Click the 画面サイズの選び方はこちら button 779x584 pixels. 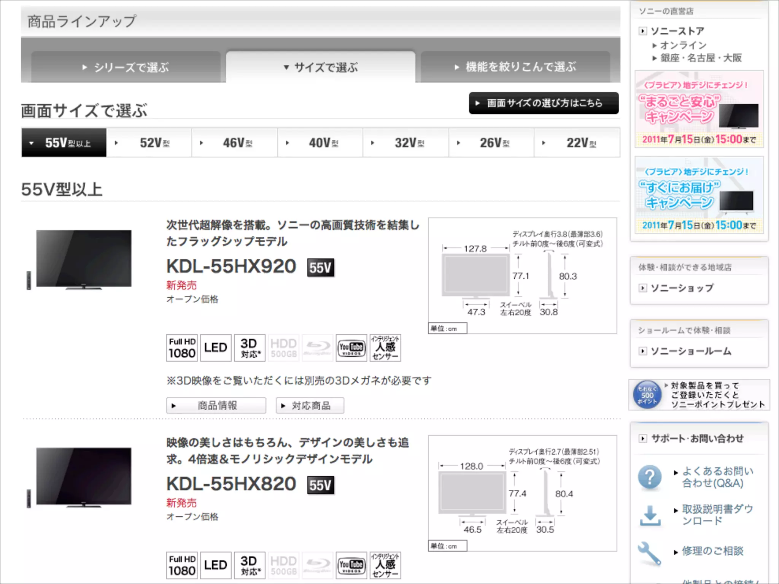pyautogui.click(x=544, y=103)
